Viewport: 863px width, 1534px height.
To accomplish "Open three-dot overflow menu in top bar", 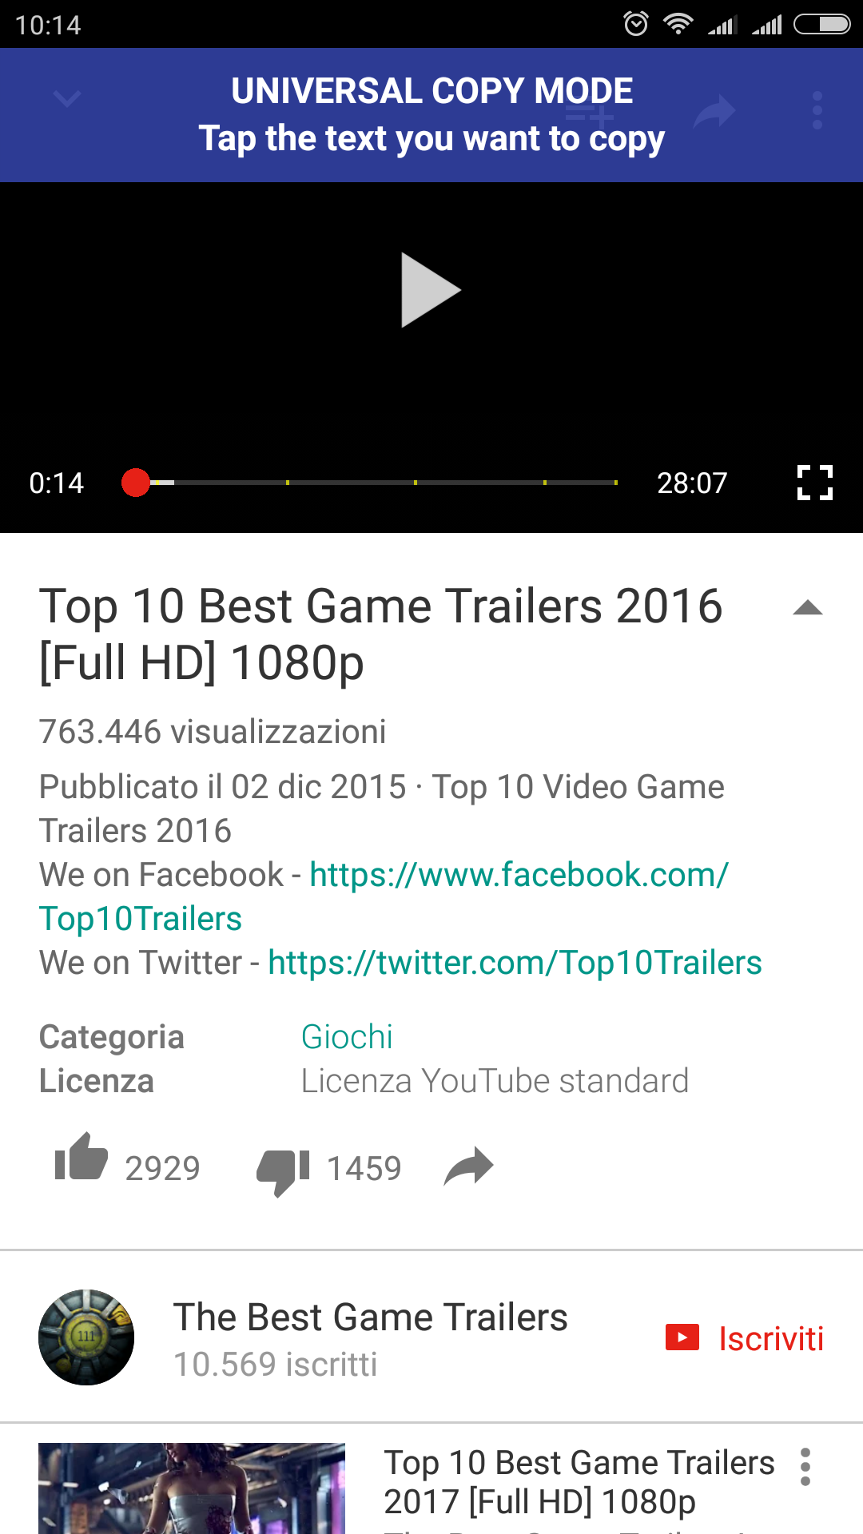I will coord(817,110).
